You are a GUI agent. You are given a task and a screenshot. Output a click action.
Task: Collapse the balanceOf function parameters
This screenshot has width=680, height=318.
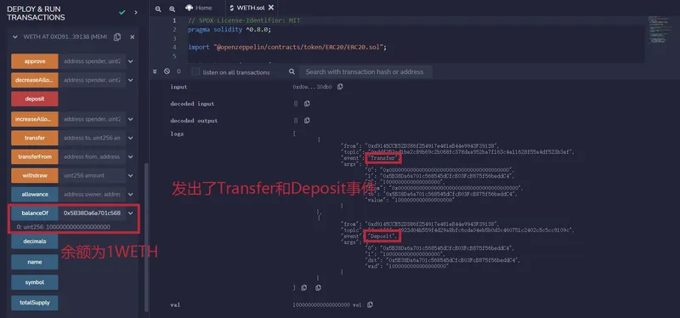131,213
